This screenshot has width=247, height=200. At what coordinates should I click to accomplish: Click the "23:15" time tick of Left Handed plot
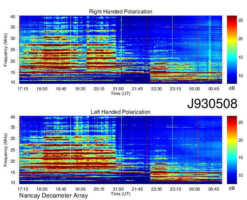(175, 189)
